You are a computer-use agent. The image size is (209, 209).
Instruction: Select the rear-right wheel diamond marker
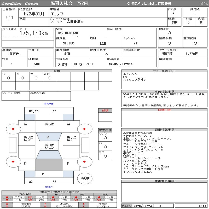pyautogui.click(x=84, y=161)
